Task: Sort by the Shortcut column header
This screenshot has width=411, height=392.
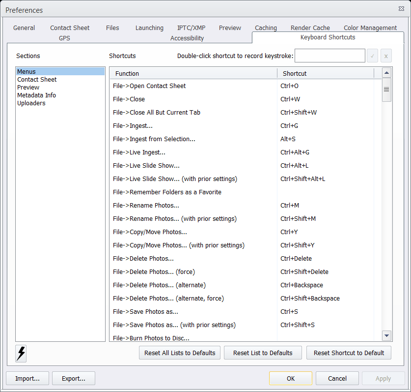Action: point(326,73)
